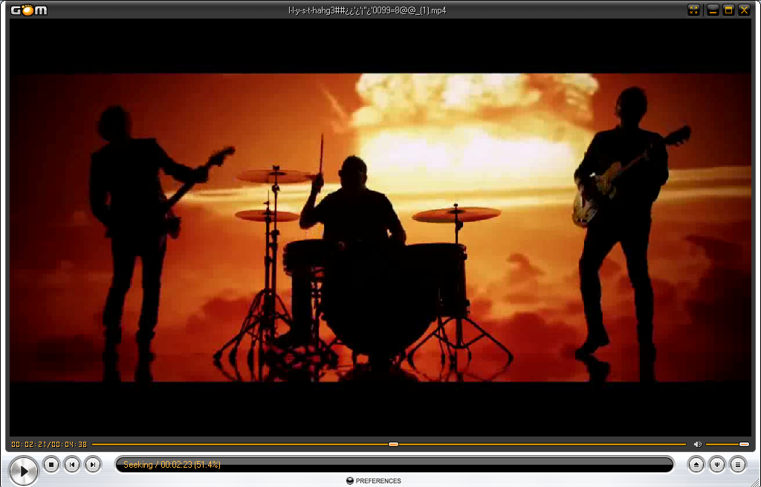Open a file with the eject button
Viewport: 761px width, 487px height.
pos(696,465)
